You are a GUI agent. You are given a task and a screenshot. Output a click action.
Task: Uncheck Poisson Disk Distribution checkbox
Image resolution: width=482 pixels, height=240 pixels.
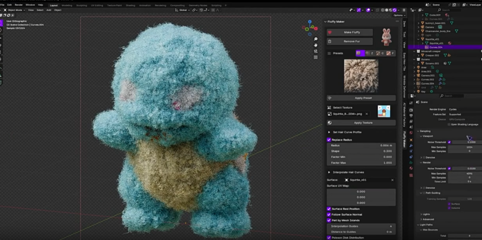click(329, 238)
